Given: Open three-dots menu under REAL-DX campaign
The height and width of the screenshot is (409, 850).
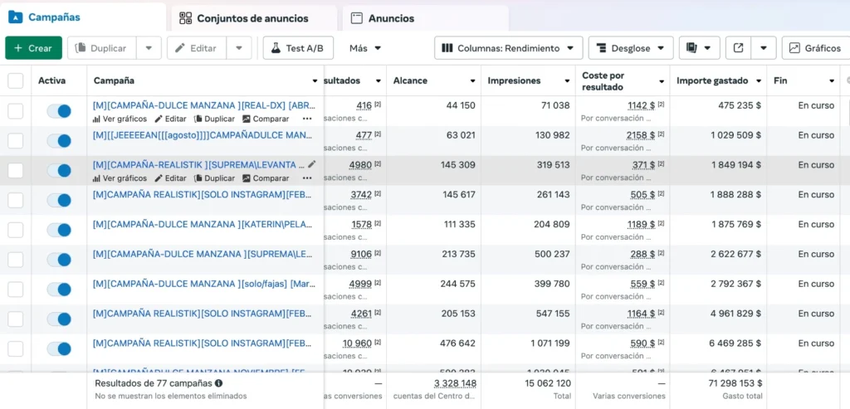Looking at the screenshot, I should pyautogui.click(x=307, y=119).
